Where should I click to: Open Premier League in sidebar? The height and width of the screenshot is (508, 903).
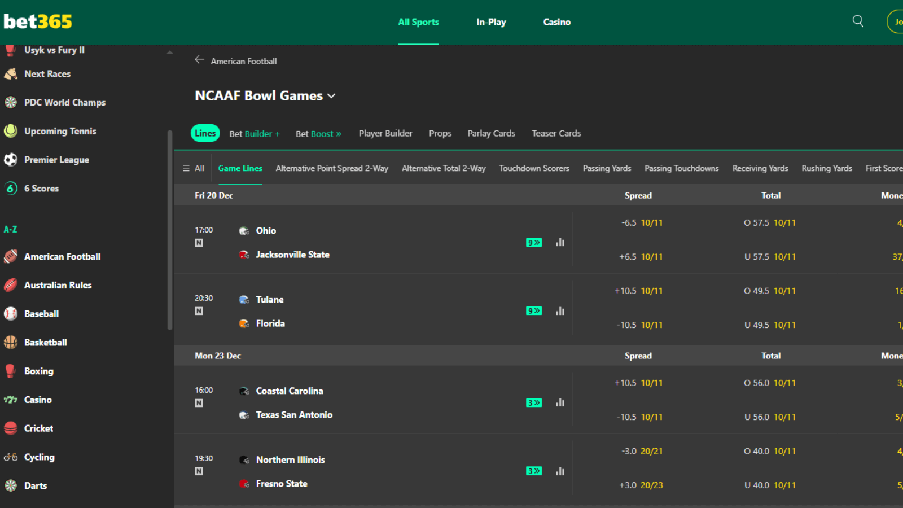point(56,160)
